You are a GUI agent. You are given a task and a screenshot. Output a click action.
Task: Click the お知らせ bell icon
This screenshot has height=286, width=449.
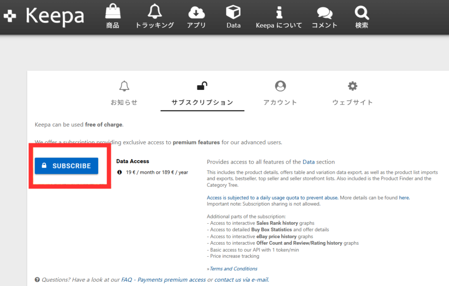[124, 86]
